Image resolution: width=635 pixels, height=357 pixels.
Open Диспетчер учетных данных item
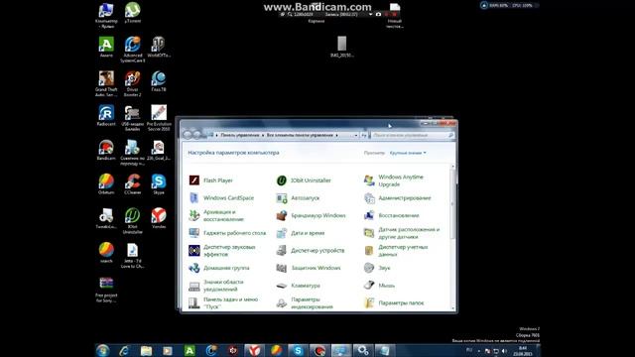[x=396, y=251]
